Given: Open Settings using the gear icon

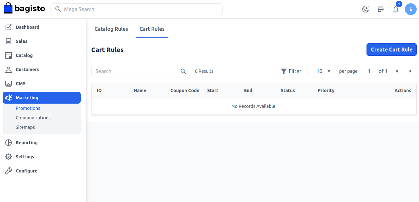Looking at the screenshot, I should click(9, 156).
